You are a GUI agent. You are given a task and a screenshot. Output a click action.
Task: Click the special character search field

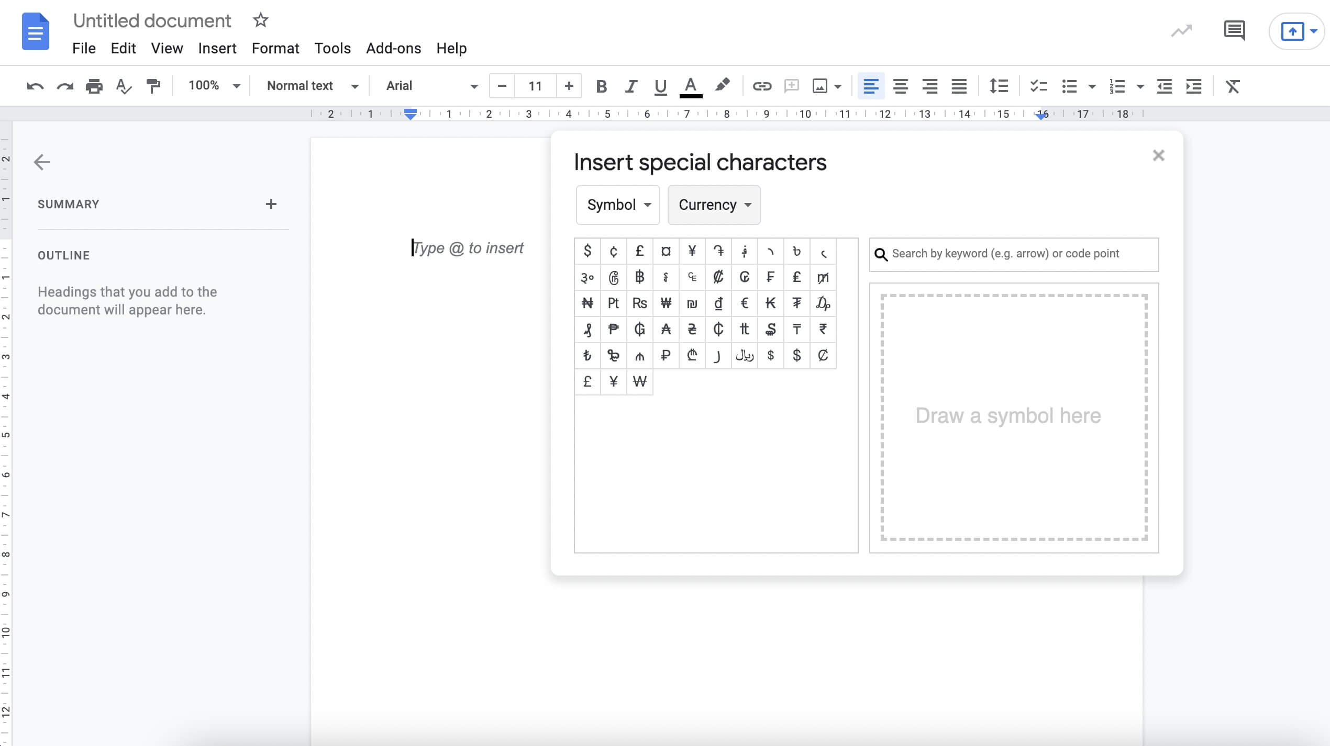pyautogui.click(x=1013, y=254)
